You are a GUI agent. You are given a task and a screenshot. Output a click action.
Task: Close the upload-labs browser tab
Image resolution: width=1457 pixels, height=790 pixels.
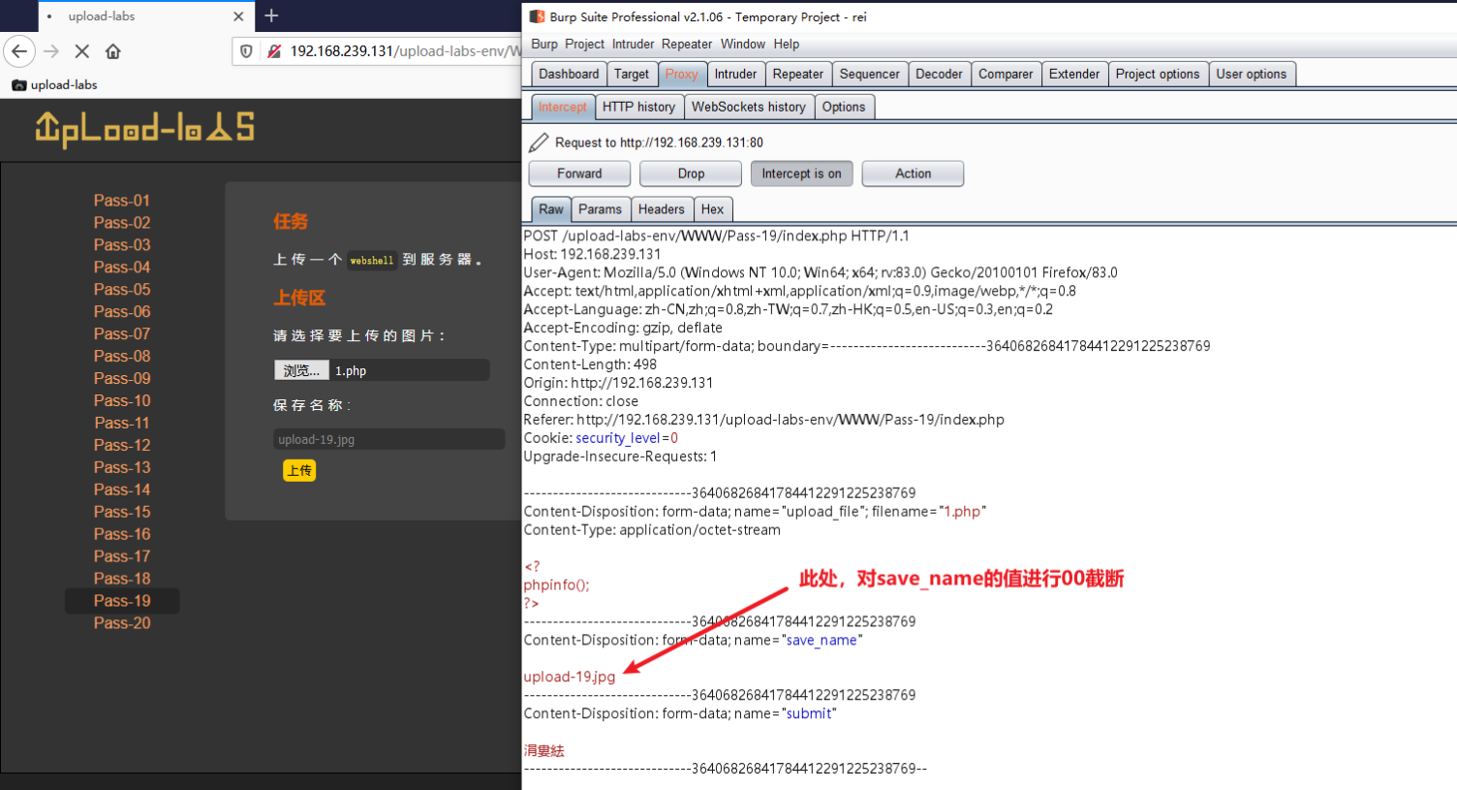tap(238, 16)
